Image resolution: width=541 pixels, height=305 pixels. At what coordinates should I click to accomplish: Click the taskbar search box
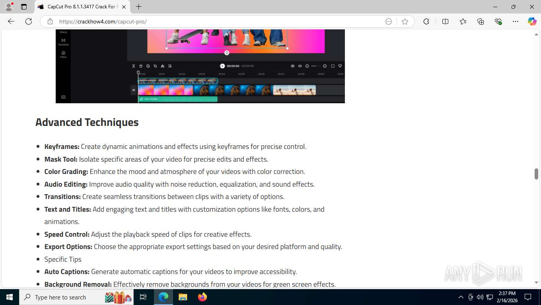click(77, 297)
